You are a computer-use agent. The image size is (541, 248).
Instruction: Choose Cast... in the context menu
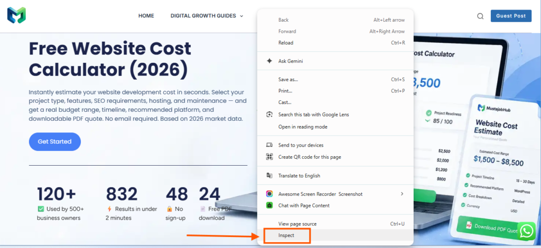pos(335,102)
